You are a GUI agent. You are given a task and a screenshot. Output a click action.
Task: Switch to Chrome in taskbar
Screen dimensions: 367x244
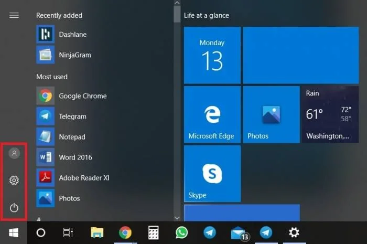pyautogui.click(x=125, y=233)
